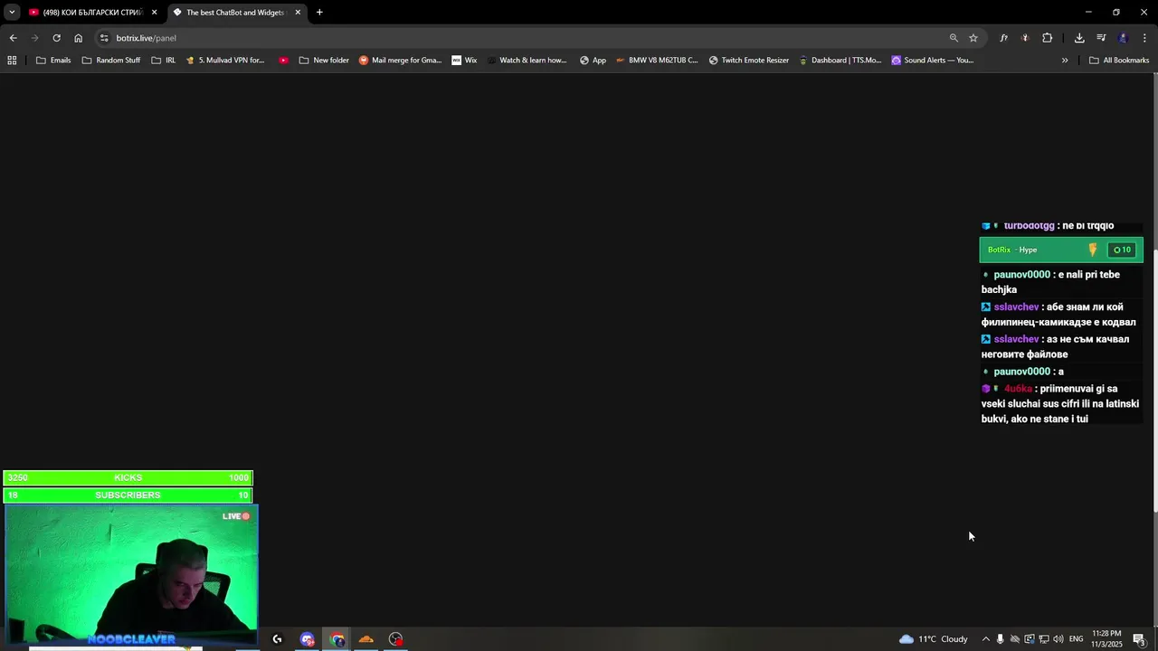Open the clock showing 11:28 PM
1158x651 pixels.
click(1106, 639)
